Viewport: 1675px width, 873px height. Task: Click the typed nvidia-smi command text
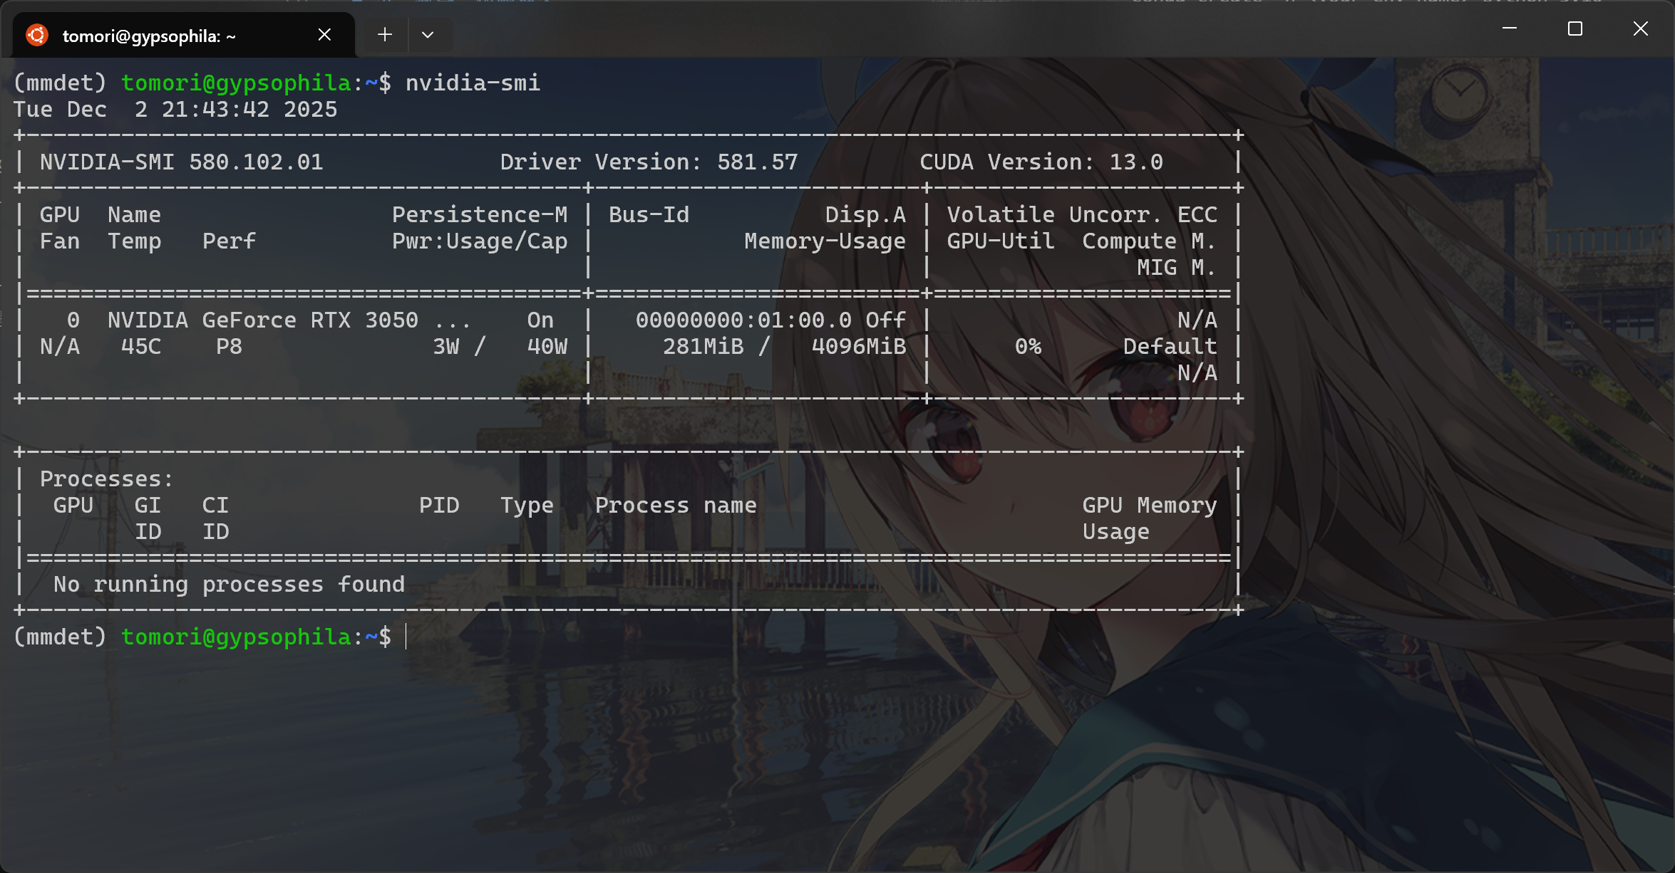pyautogui.click(x=473, y=83)
